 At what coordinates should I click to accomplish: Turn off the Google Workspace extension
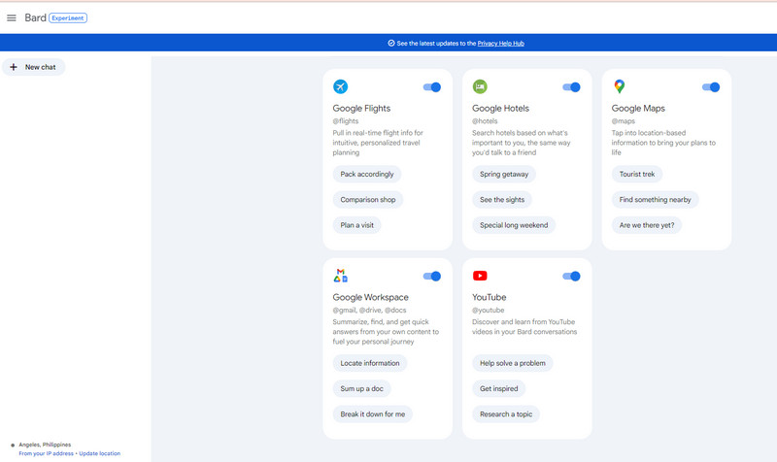431,277
